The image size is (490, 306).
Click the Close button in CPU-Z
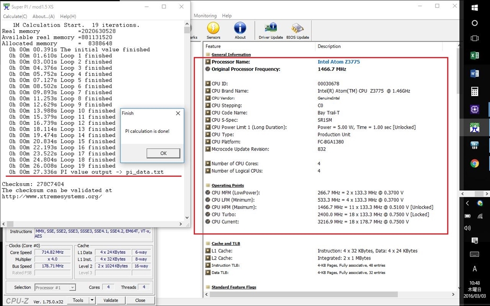pos(140,300)
